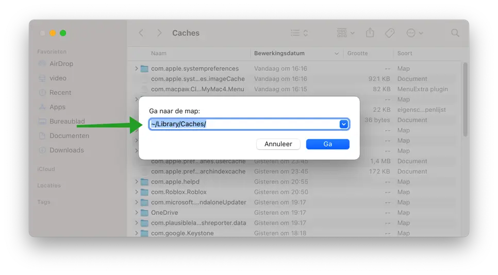Click Annuleer to cancel the dialog
Viewport: 498px width, 275px height.
point(278,144)
